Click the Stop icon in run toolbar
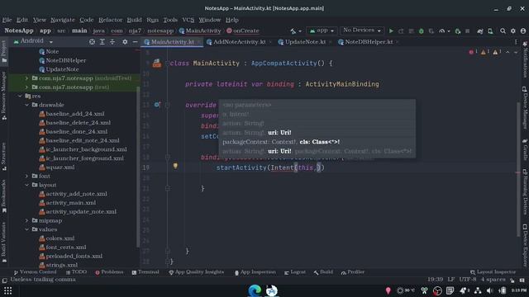The width and height of the screenshot is (529, 297). [467, 31]
